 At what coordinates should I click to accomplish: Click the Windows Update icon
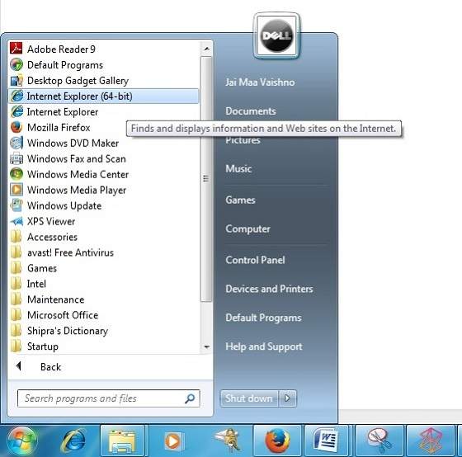16,205
